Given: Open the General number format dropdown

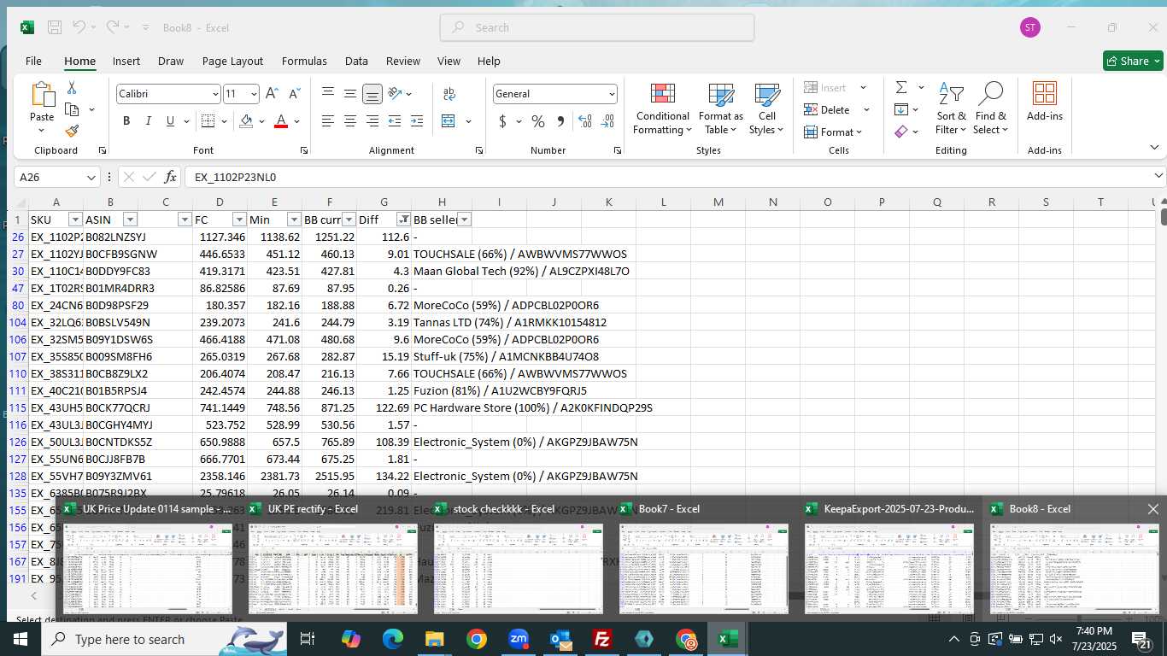Looking at the screenshot, I should (x=612, y=94).
